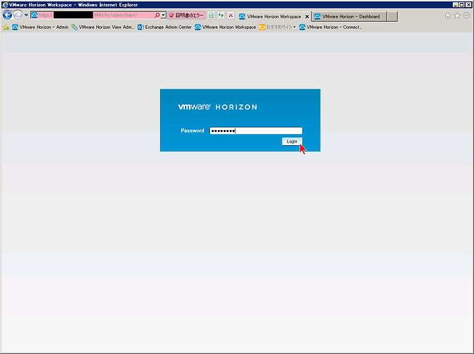Switch to VMware Horizon - Dashboard tab

pos(350,16)
